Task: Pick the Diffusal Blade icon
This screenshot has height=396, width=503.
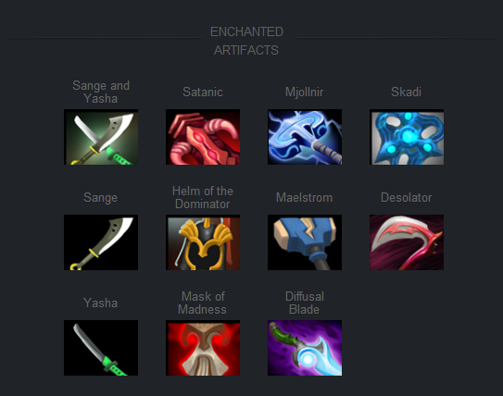Action: pyautogui.click(x=305, y=348)
